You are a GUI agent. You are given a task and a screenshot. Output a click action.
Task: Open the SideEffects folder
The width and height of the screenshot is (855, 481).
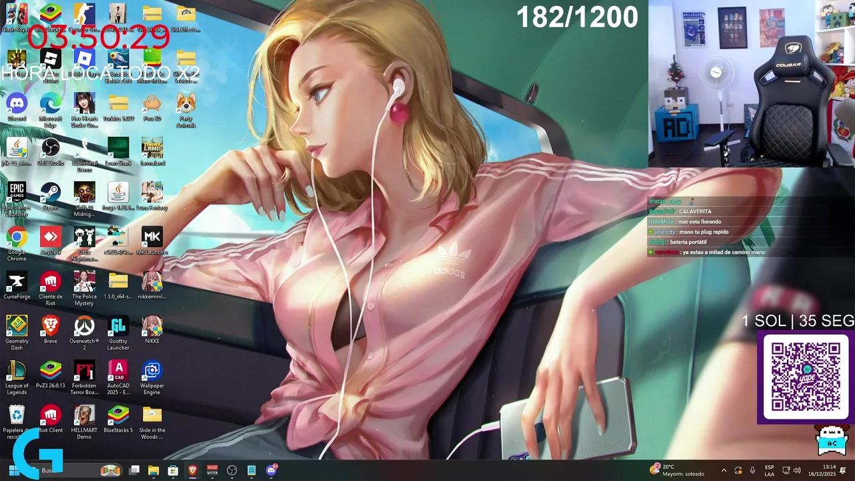click(186, 18)
